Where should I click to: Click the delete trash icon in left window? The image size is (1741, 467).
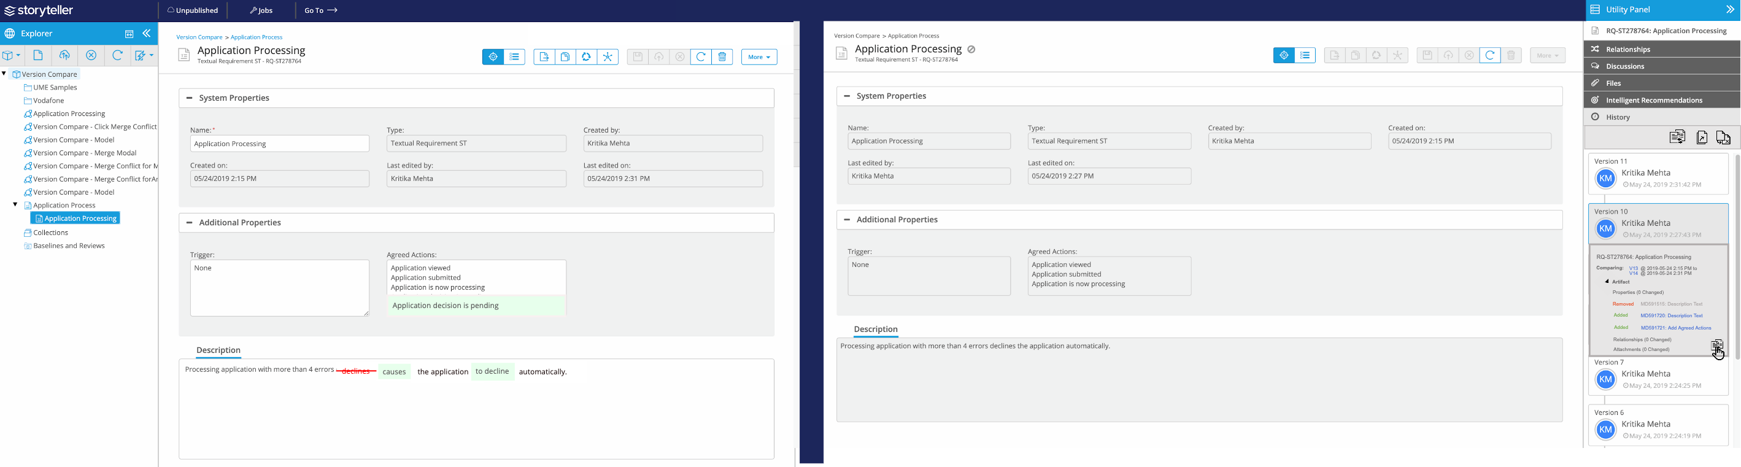[722, 57]
